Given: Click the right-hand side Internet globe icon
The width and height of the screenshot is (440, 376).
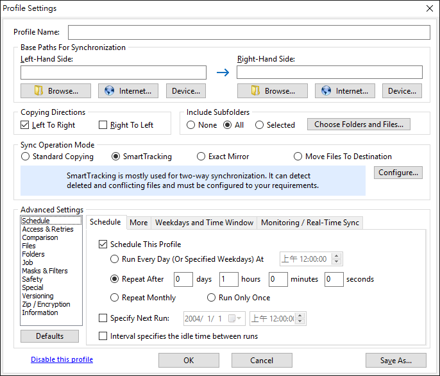Looking at the screenshot, I should 326,90.
